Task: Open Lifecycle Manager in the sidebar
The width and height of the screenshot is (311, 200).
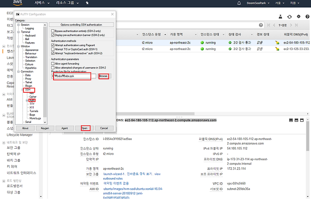Action: (x=19, y=135)
